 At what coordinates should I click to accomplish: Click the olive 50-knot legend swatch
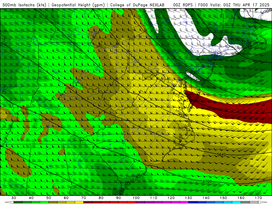(x=53, y=202)
